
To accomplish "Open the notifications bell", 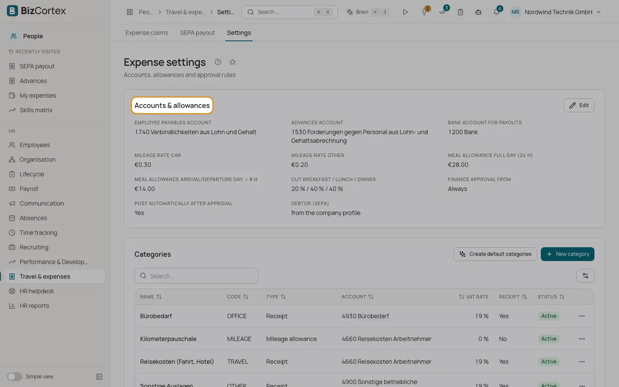I will tap(496, 12).
